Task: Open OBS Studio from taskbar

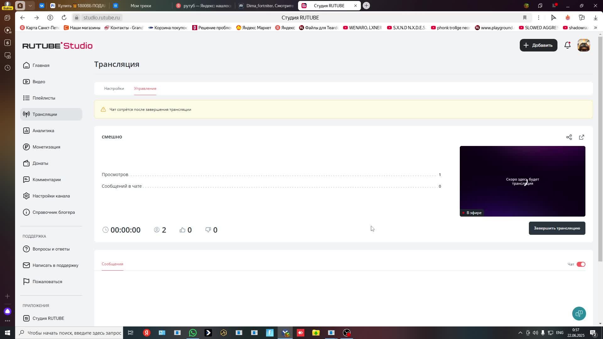Action: 347,333
